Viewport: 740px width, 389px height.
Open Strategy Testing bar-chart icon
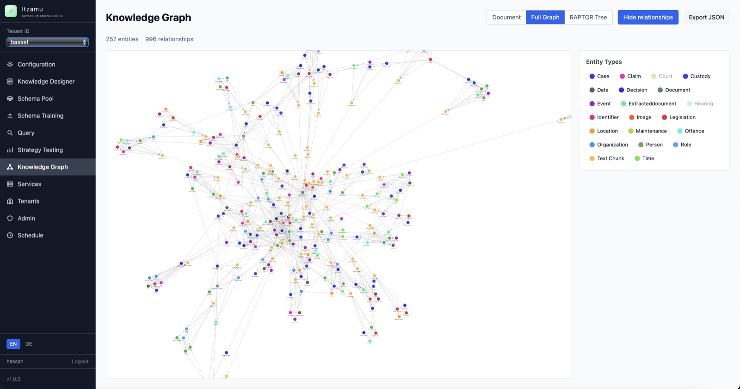coord(10,150)
